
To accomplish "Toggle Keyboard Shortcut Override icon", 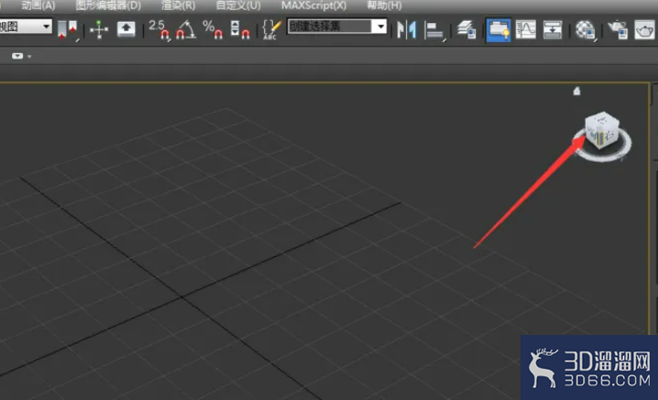I will tap(126, 29).
